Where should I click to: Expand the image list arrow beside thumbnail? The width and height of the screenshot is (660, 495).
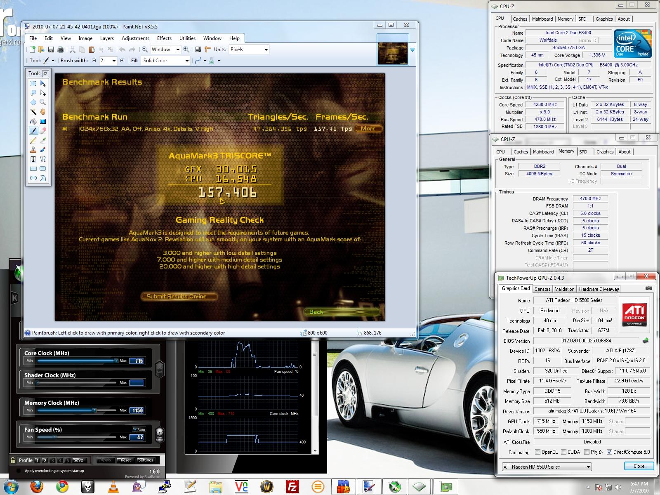(x=412, y=50)
